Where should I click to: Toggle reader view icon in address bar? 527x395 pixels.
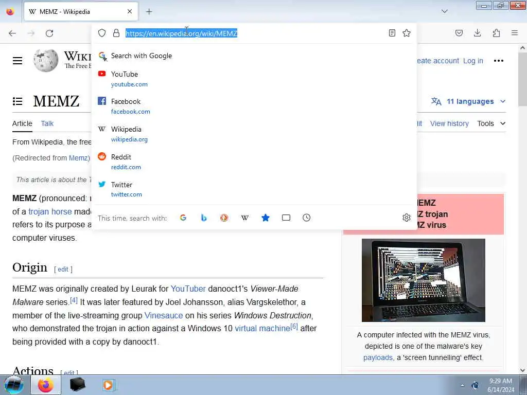(392, 33)
